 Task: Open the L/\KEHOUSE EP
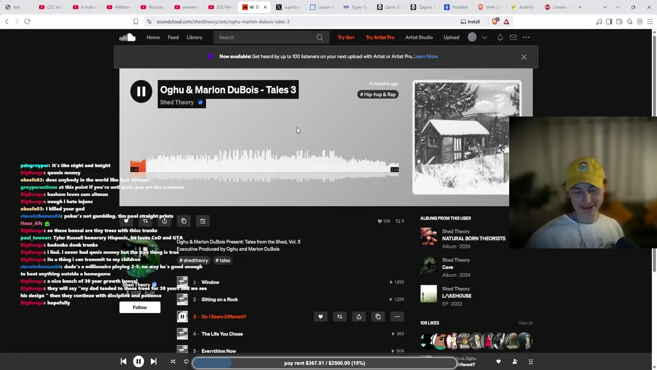click(x=456, y=296)
